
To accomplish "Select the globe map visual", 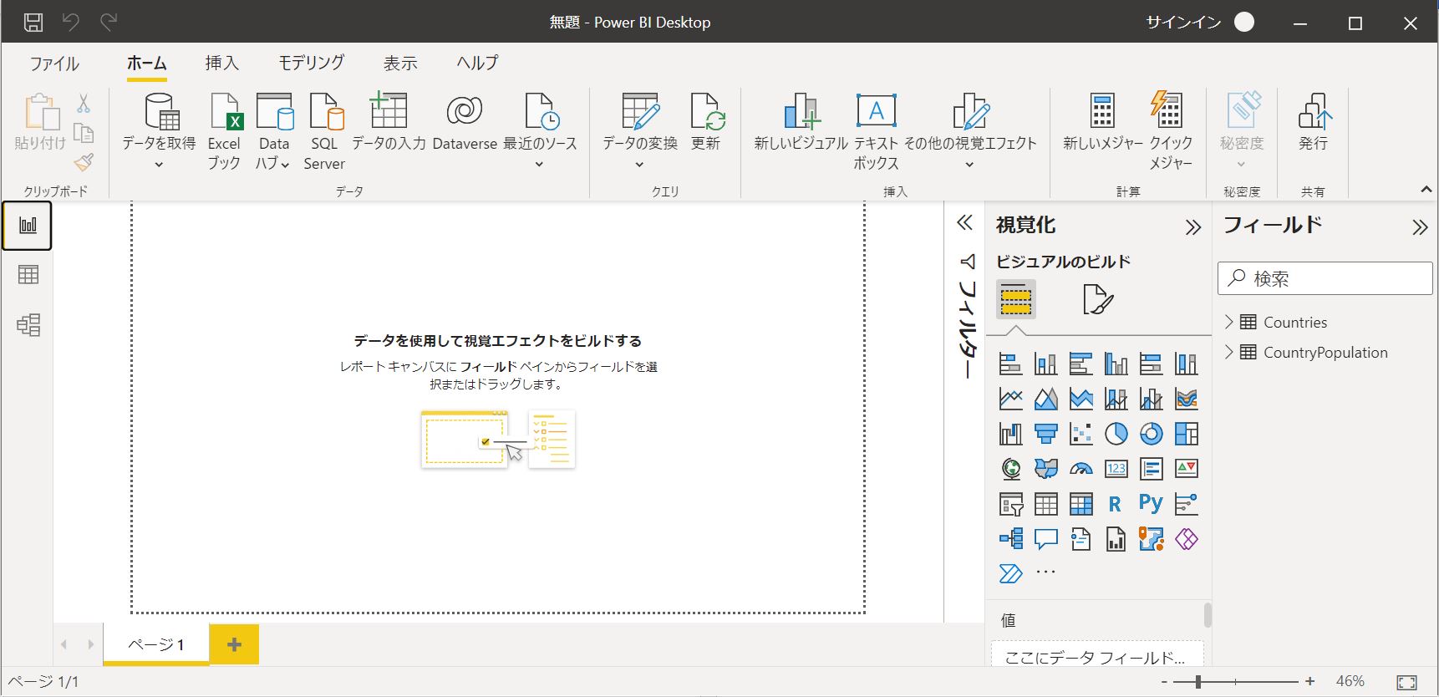I will 1010,469.
